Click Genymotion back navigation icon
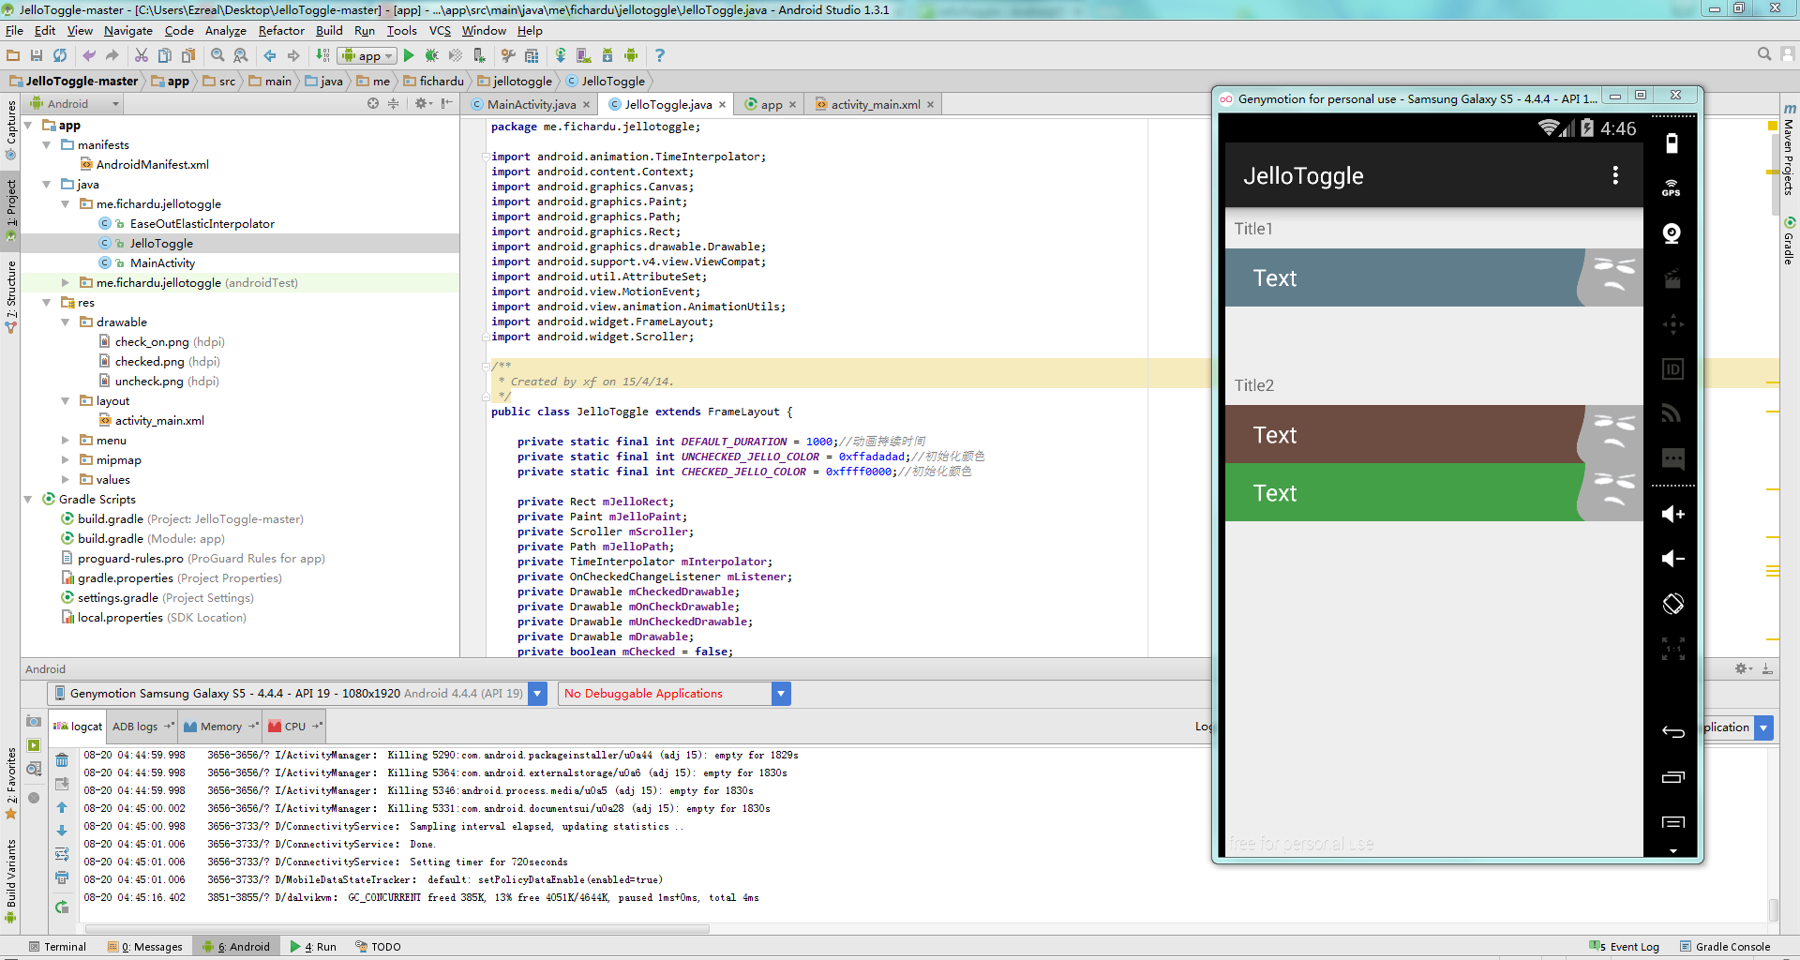Screen dimensions: 1800x960 [x=1672, y=731]
